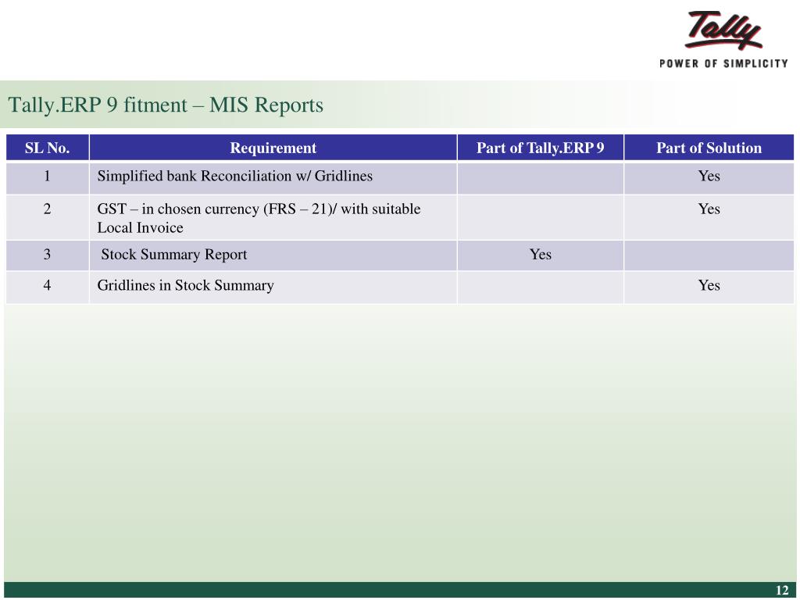Click serial number 2 cell

(x=48, y=217)
